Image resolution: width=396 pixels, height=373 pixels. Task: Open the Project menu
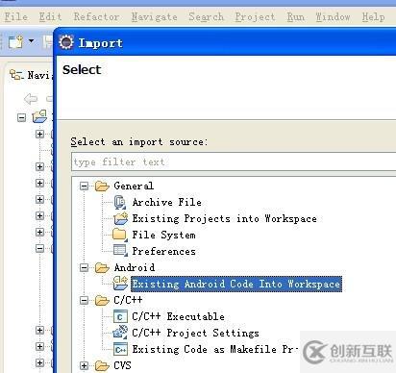click(x=255, y=16)
